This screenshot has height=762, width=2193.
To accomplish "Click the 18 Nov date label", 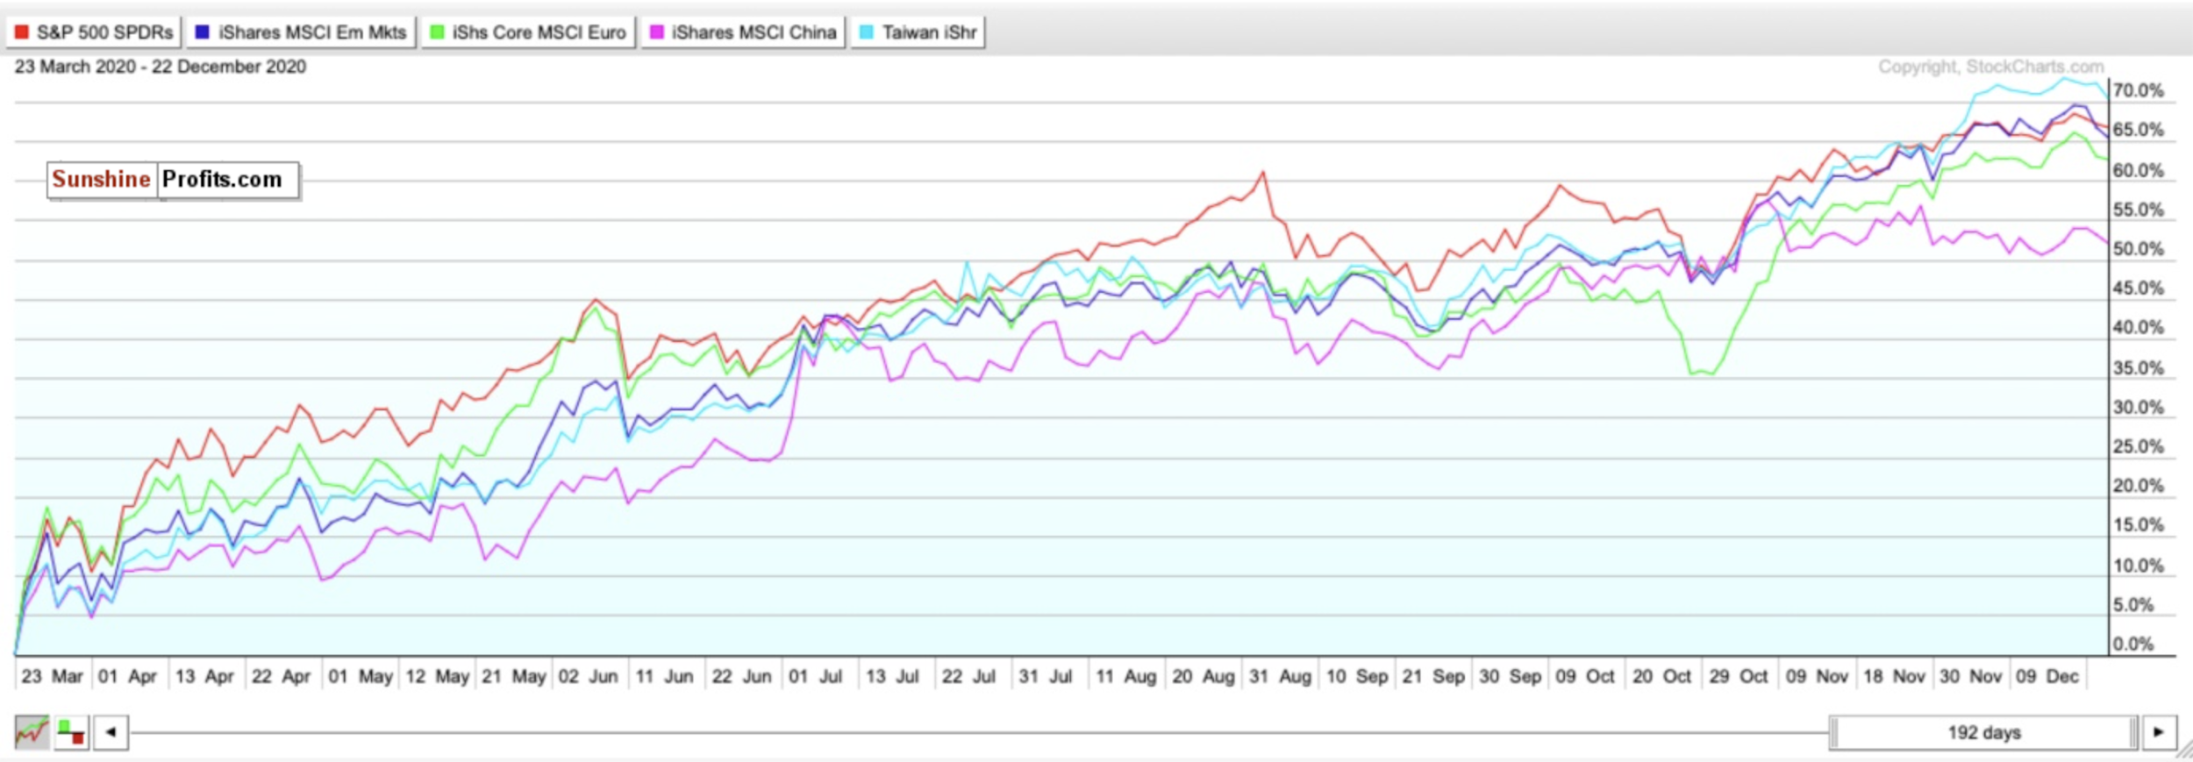I will point(1894,677).
